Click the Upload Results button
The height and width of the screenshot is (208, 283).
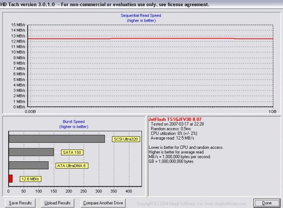[x=57, y=203]
